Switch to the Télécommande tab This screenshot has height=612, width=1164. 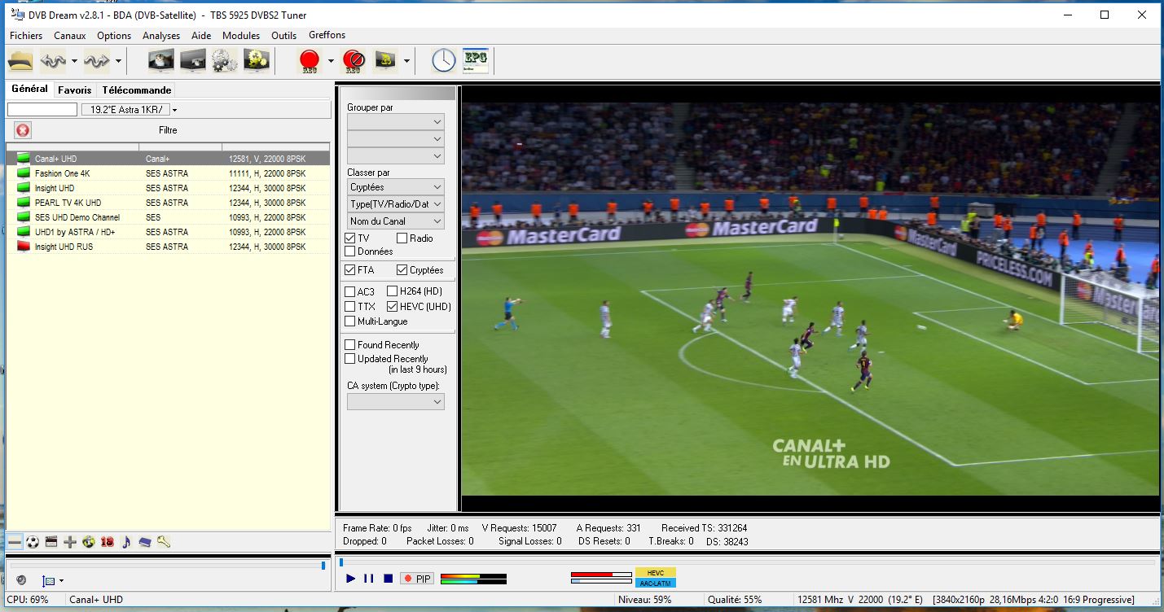[x=137, y=90]
